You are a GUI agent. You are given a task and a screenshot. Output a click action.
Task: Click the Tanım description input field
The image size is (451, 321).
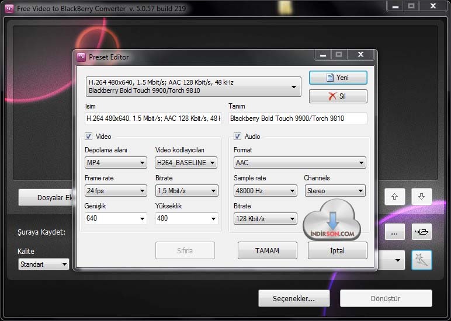[x=298, y=118]
